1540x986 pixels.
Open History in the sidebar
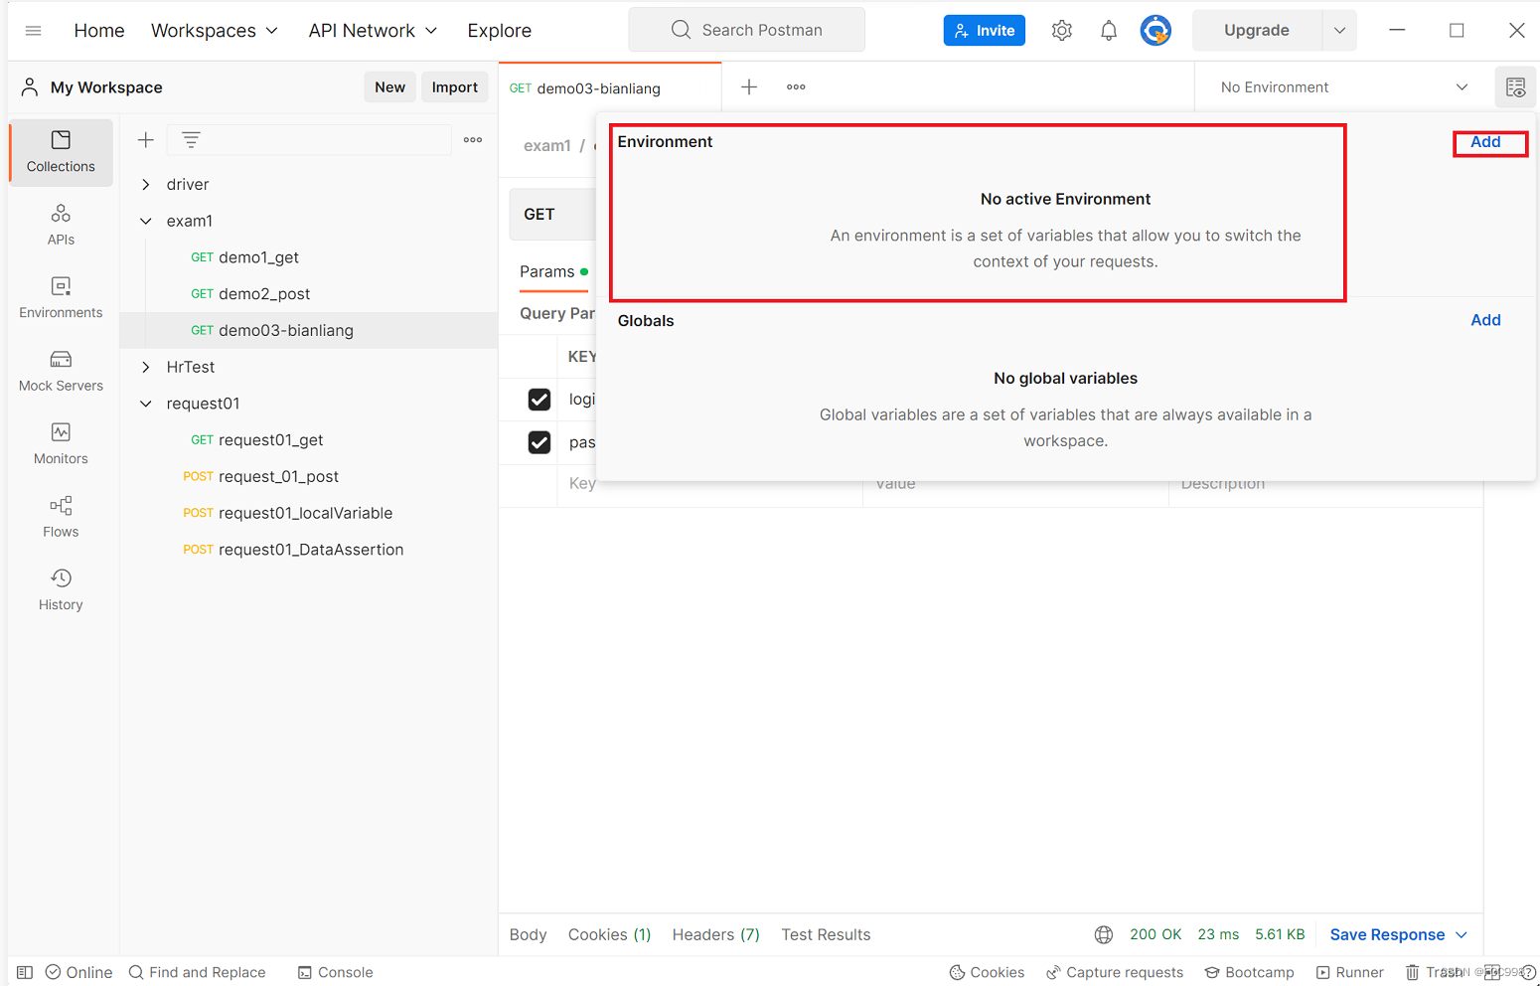click(x=61, y=590)
